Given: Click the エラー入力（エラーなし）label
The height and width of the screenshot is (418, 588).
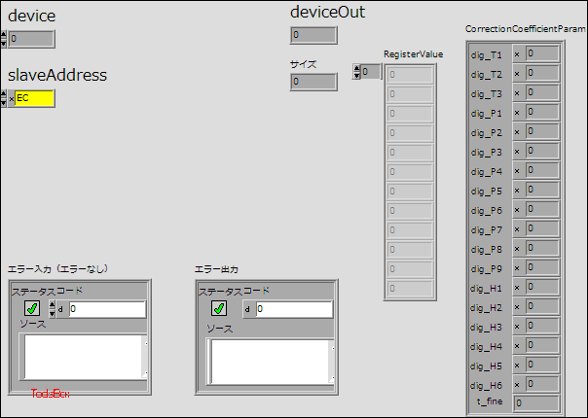Looking at the screenshot, I should pos(58,269).
